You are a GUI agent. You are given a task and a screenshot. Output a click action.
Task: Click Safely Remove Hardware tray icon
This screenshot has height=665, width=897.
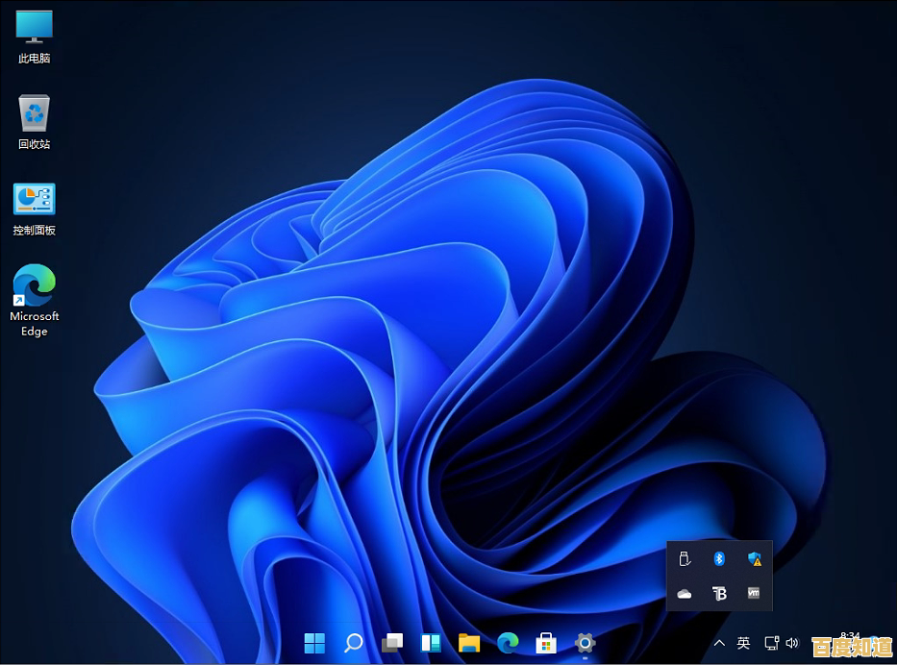click(x=683, y=558)
